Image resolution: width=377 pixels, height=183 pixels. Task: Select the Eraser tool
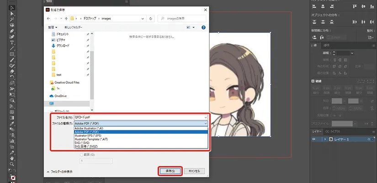tap(12, 71)
